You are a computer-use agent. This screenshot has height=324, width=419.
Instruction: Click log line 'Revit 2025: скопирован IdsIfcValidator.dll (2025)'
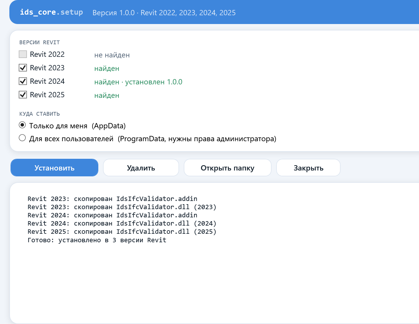[x=122, y=231]
